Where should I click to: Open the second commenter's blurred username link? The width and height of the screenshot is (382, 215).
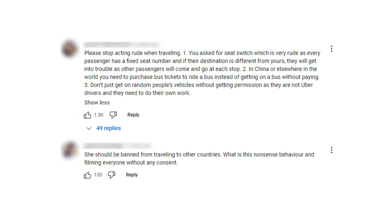pyautogui.click(x=103, y=146)
